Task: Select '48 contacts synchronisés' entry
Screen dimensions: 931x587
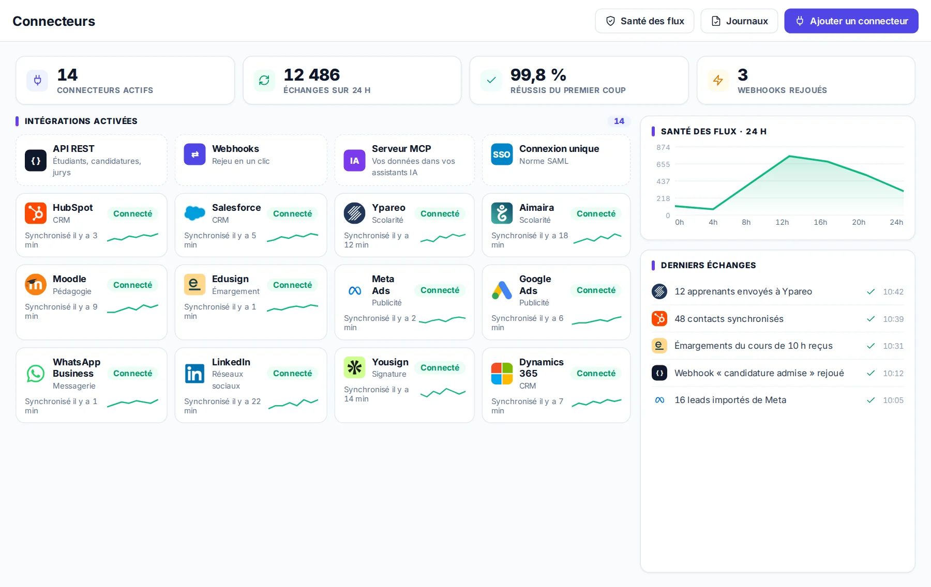Action: click(x=777, y=319)
